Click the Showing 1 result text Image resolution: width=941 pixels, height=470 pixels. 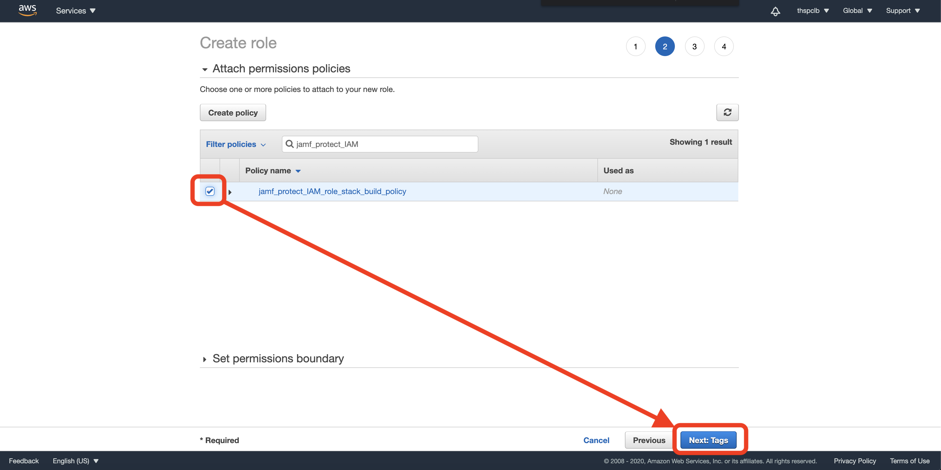pyautogui.click(x=700, y=142)
